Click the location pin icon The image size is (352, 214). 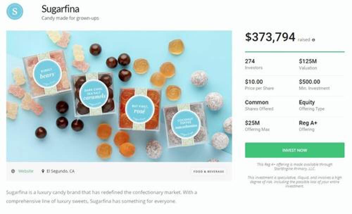pyautogui.click(x=43, y=171)
